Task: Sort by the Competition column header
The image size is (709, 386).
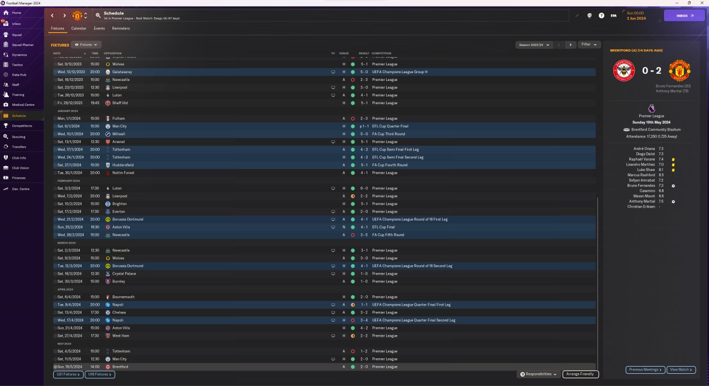Action: pyautogui.click(x=381, y=53)
